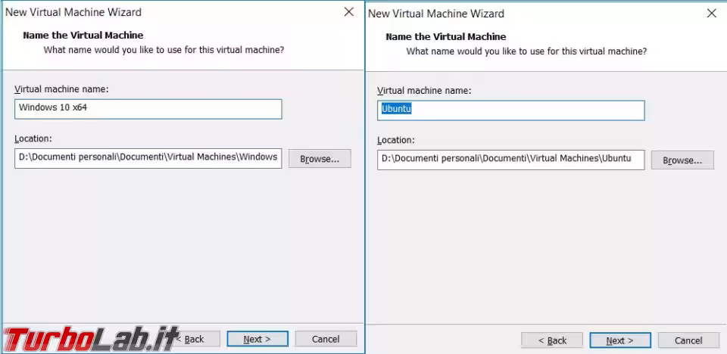Click 'Virtual machine name:' label in Windows wizard
The height and width of the screenshot is (354, 727).
61,88
